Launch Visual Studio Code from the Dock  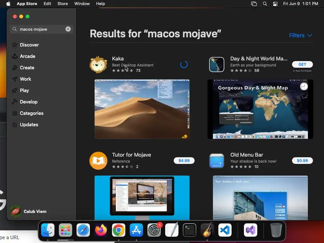225,230
